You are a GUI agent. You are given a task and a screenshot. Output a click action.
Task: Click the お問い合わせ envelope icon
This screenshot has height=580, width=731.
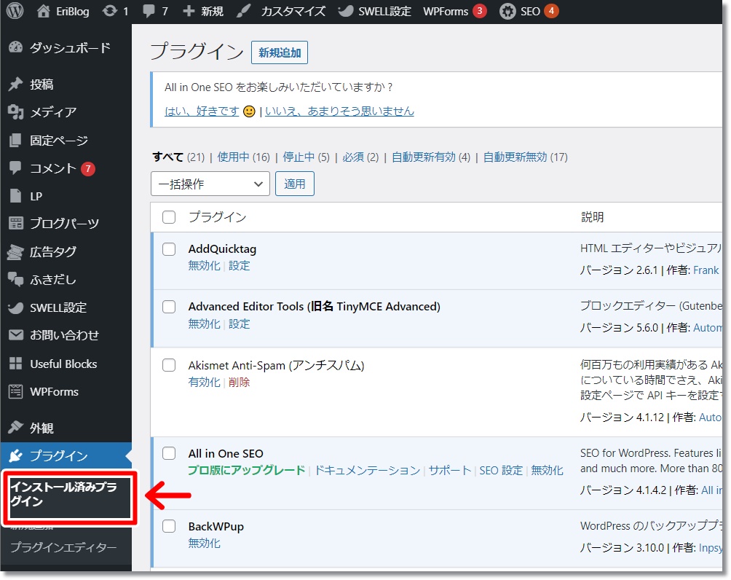click(x=15, y=335)
